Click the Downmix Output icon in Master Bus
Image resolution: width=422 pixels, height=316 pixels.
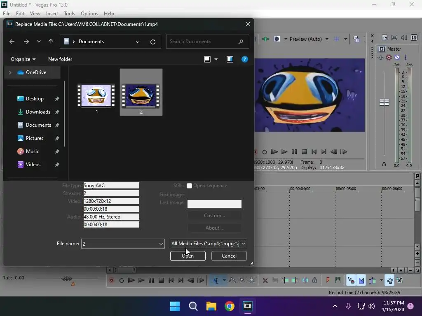[394, 37]
